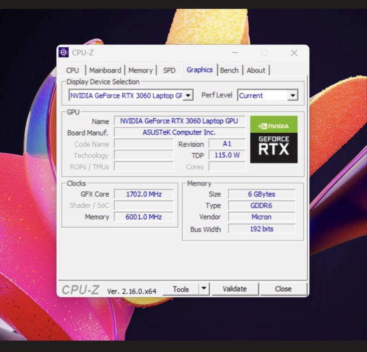Switch to the CPU tab

tap(72, 70)
